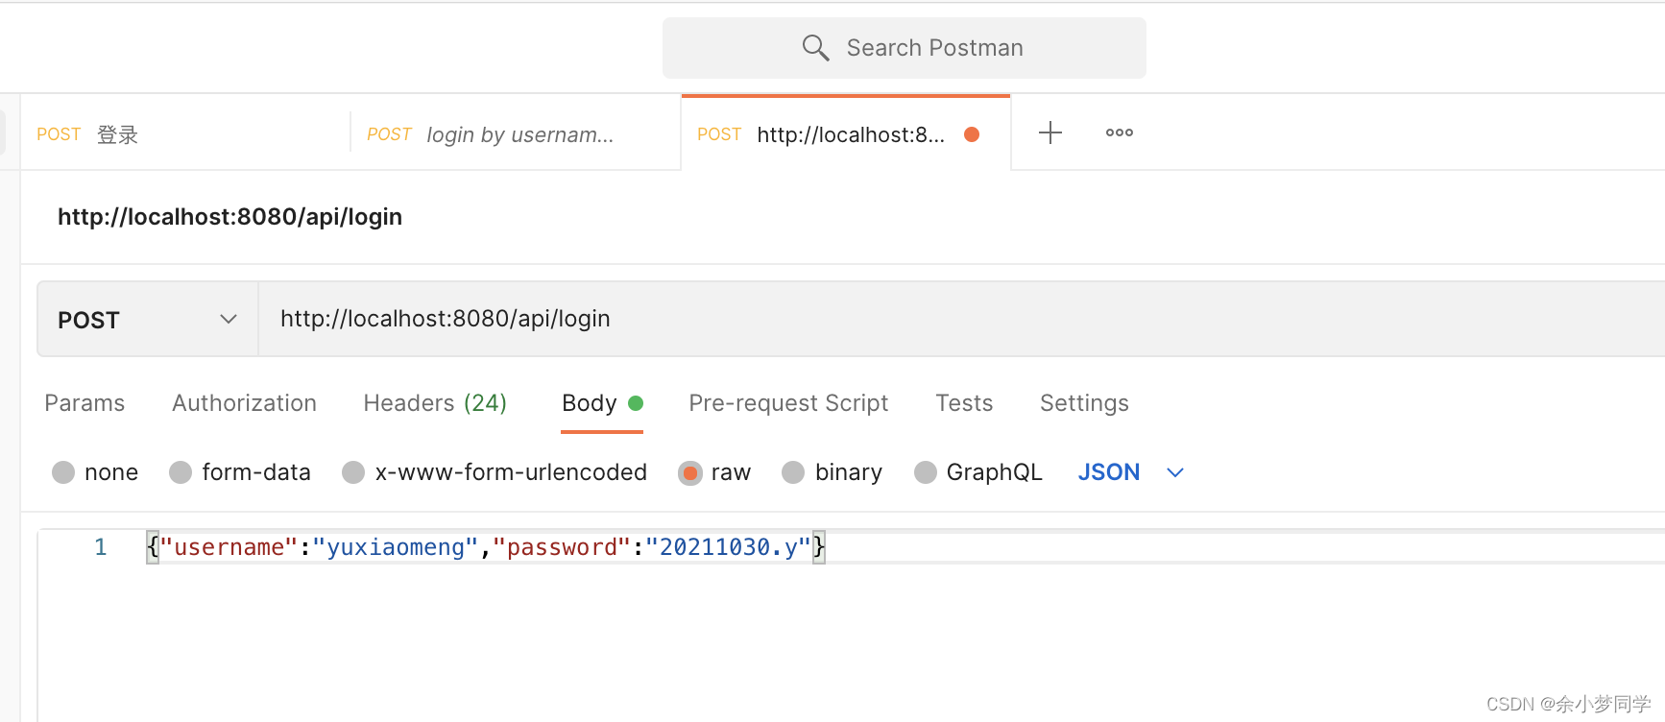
Task: Click the unsaved orange dot on localhost tab
Action: click(x=972, y=134)
